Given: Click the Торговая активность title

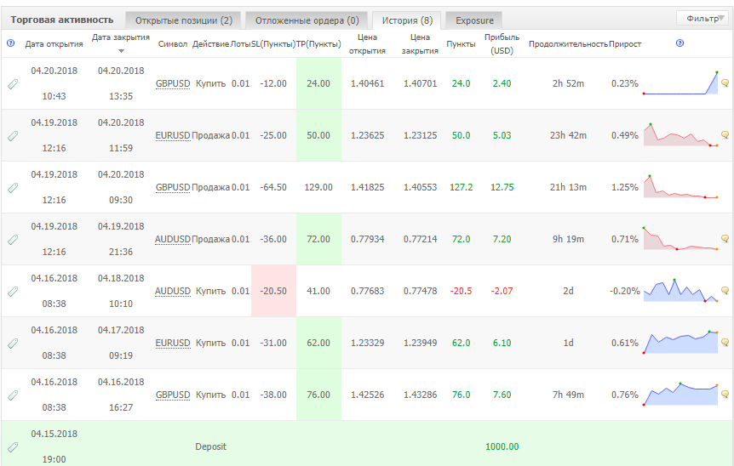Looking at the screenshot, I should [x=62, y=20].
